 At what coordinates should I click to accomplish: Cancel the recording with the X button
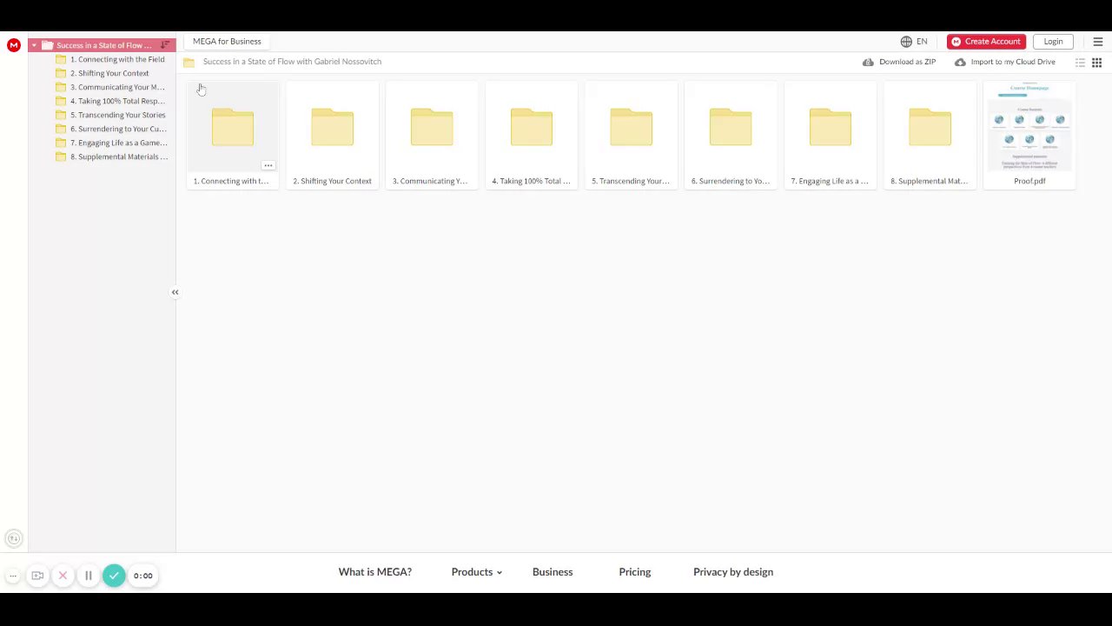(x=63, y=576)
